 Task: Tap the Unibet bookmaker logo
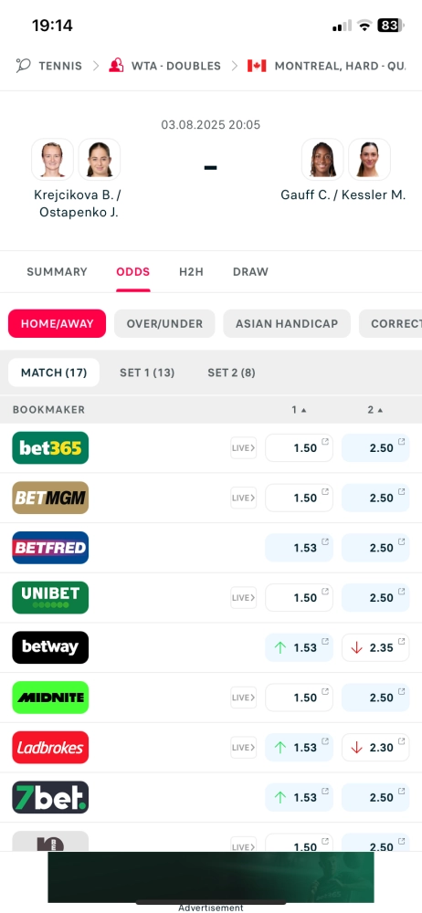point(50,597)
